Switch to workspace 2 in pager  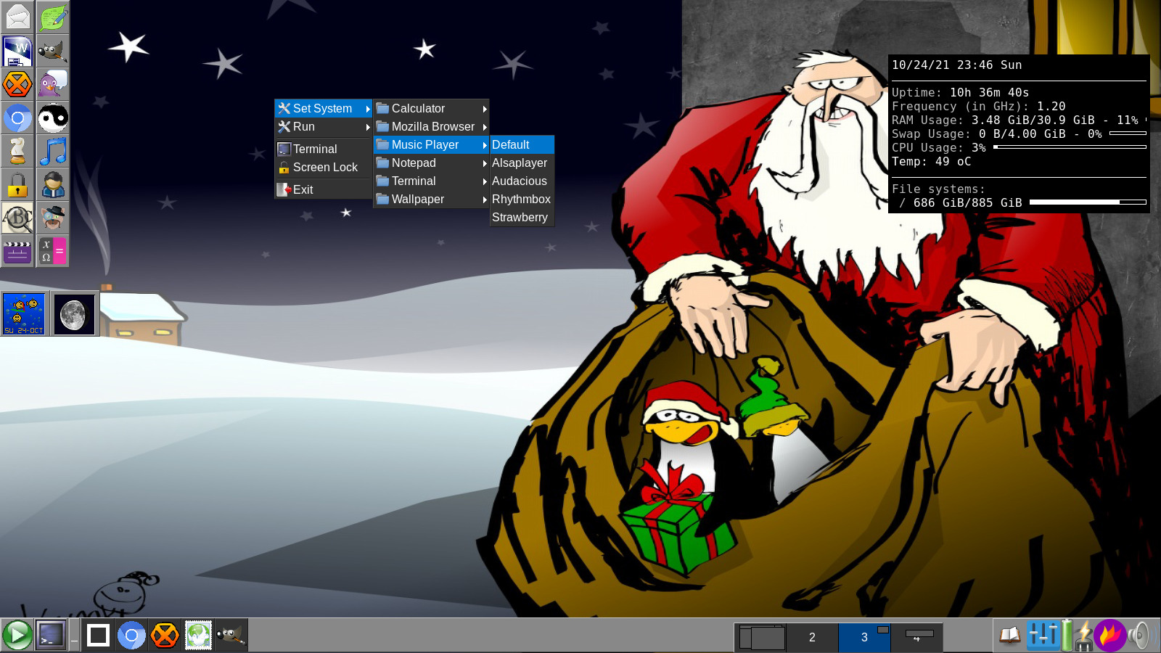click(812, 637)
